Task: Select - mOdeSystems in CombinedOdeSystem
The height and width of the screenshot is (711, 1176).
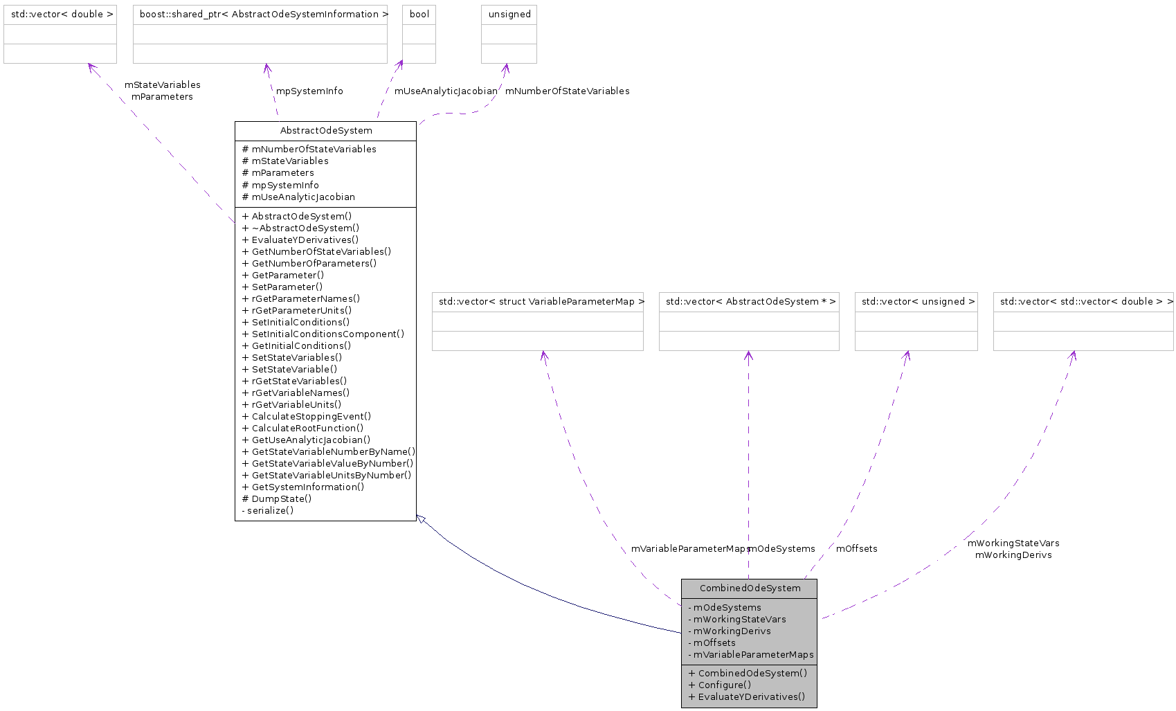Action: click(x=725, y=608)
